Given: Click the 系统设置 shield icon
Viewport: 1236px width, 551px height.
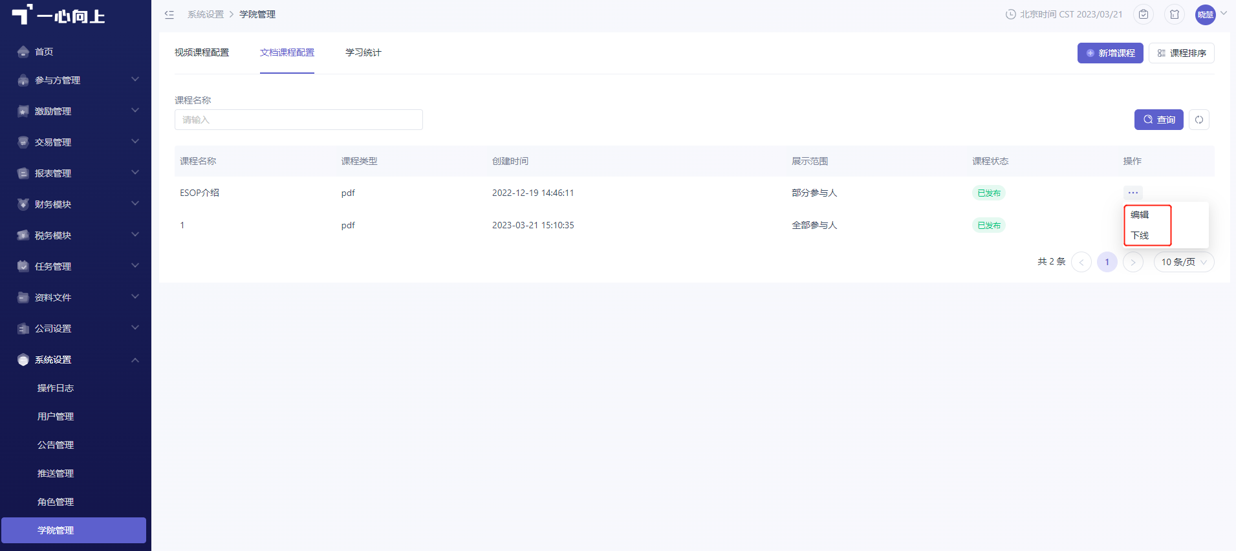Looking at the screenshot, I should click(23, 360).
